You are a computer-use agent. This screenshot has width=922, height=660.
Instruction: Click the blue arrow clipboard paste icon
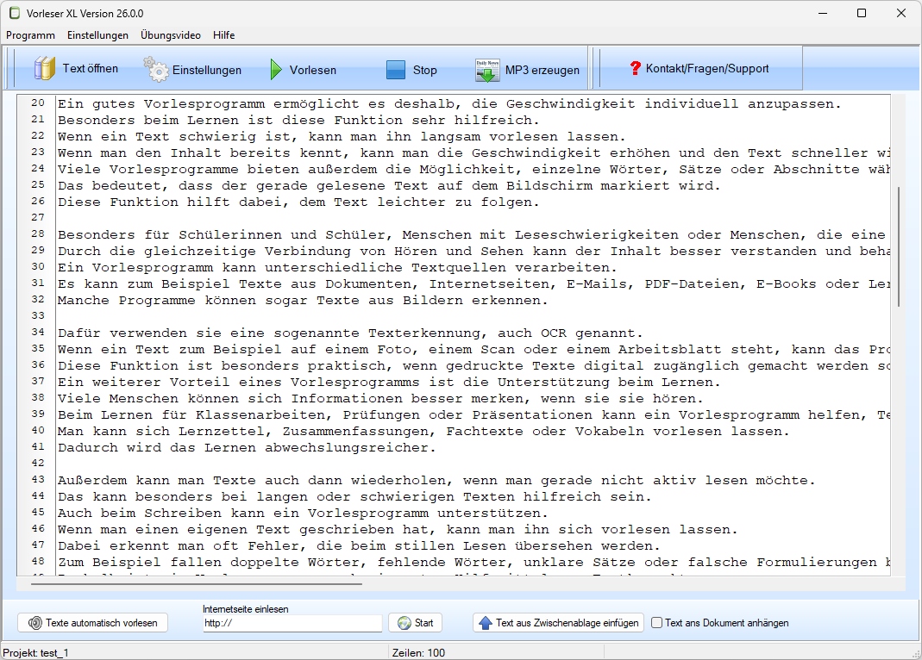pyautogui.click(x=485, y=623)
